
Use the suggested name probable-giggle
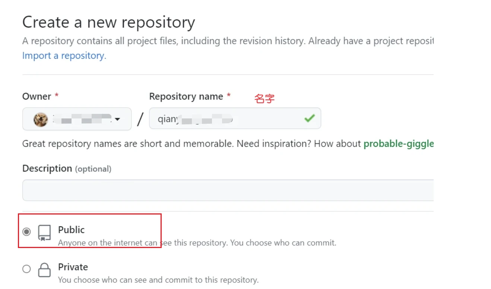click(x=399, y=144)
